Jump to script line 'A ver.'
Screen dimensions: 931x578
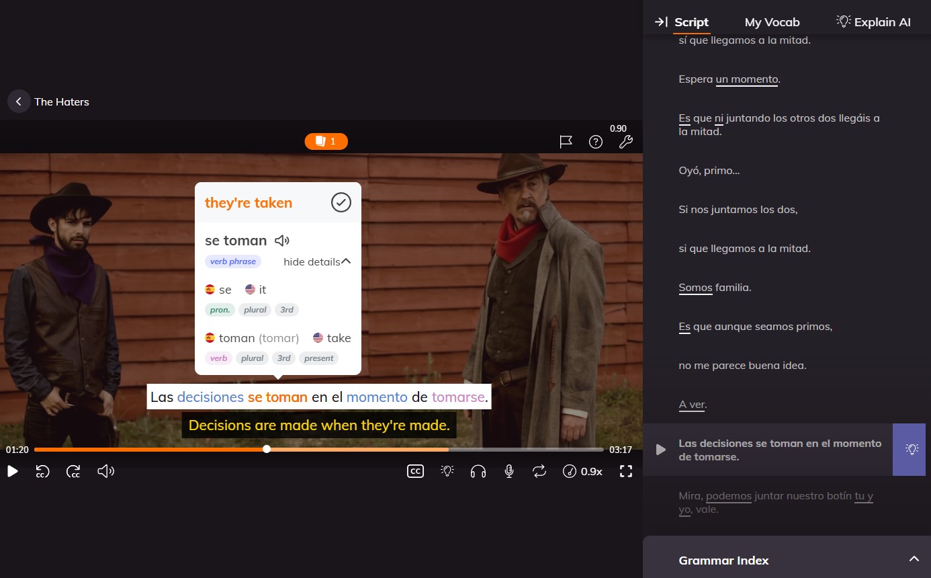tap(693, 405)
